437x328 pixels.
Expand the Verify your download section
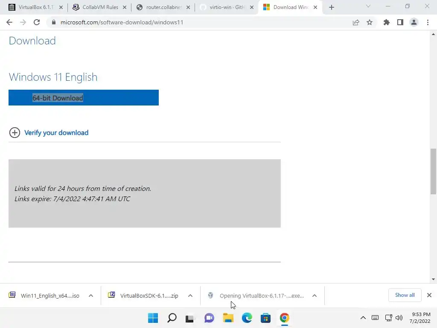[15, 132]
